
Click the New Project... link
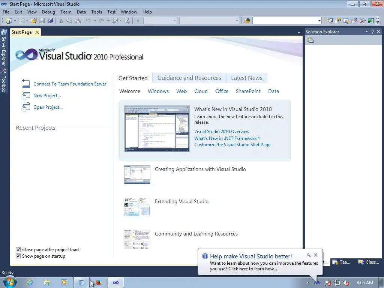tap(47, 96)
